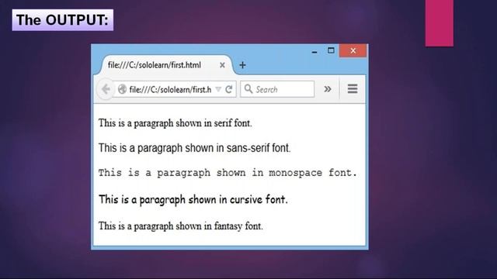The height and width of the screenshot is (279, 497).
Task: Close the first.html tab
Action: [x=222, y=65]
